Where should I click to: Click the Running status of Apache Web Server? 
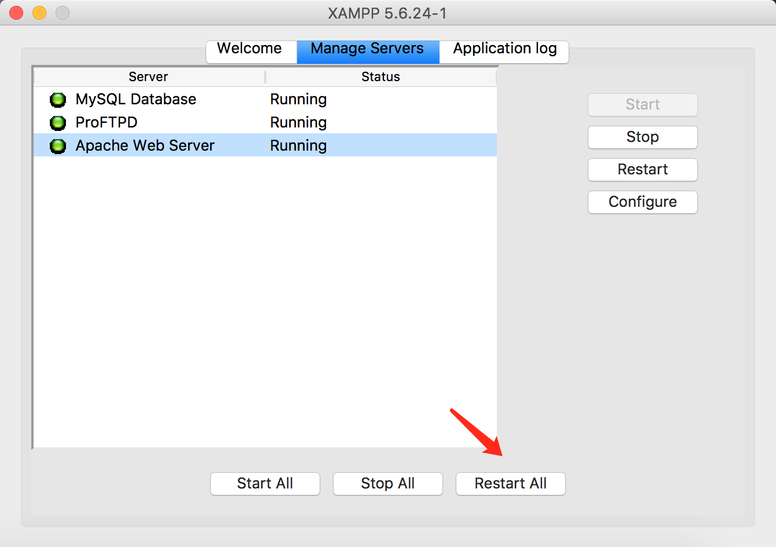[298, 146]
